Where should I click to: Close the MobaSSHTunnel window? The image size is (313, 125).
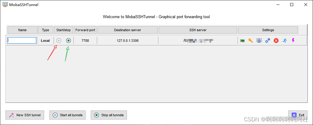click(x=305, y=5)
